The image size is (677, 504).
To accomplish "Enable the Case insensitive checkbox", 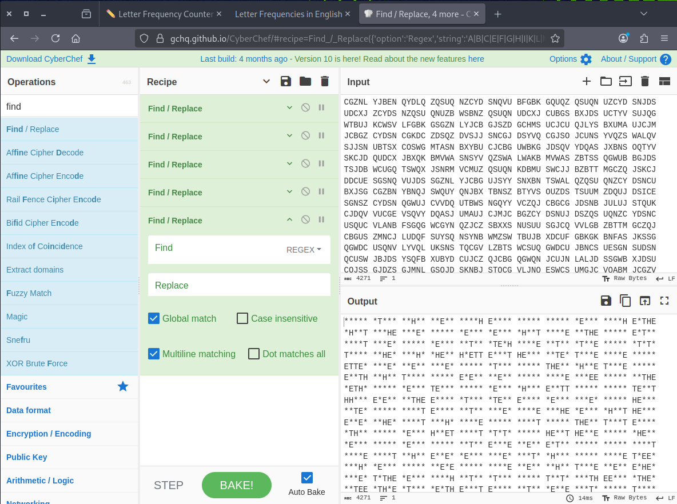I will pos(242,318).
